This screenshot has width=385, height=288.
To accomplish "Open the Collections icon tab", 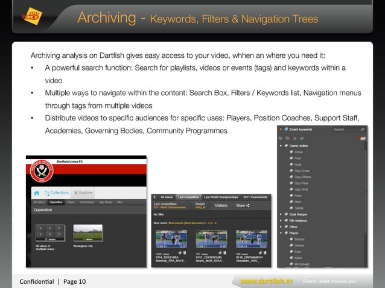I will [46, 193].
